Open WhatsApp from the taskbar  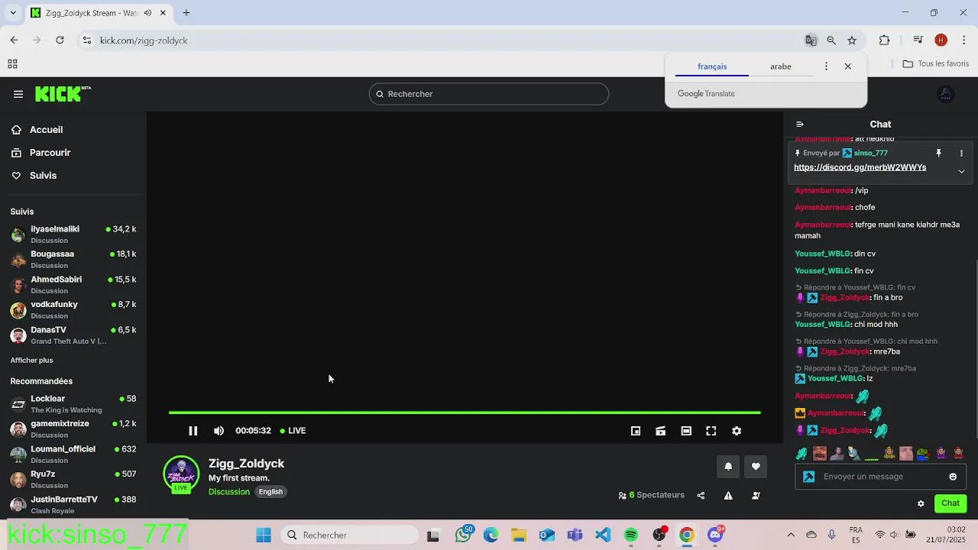tap(463, 535)
